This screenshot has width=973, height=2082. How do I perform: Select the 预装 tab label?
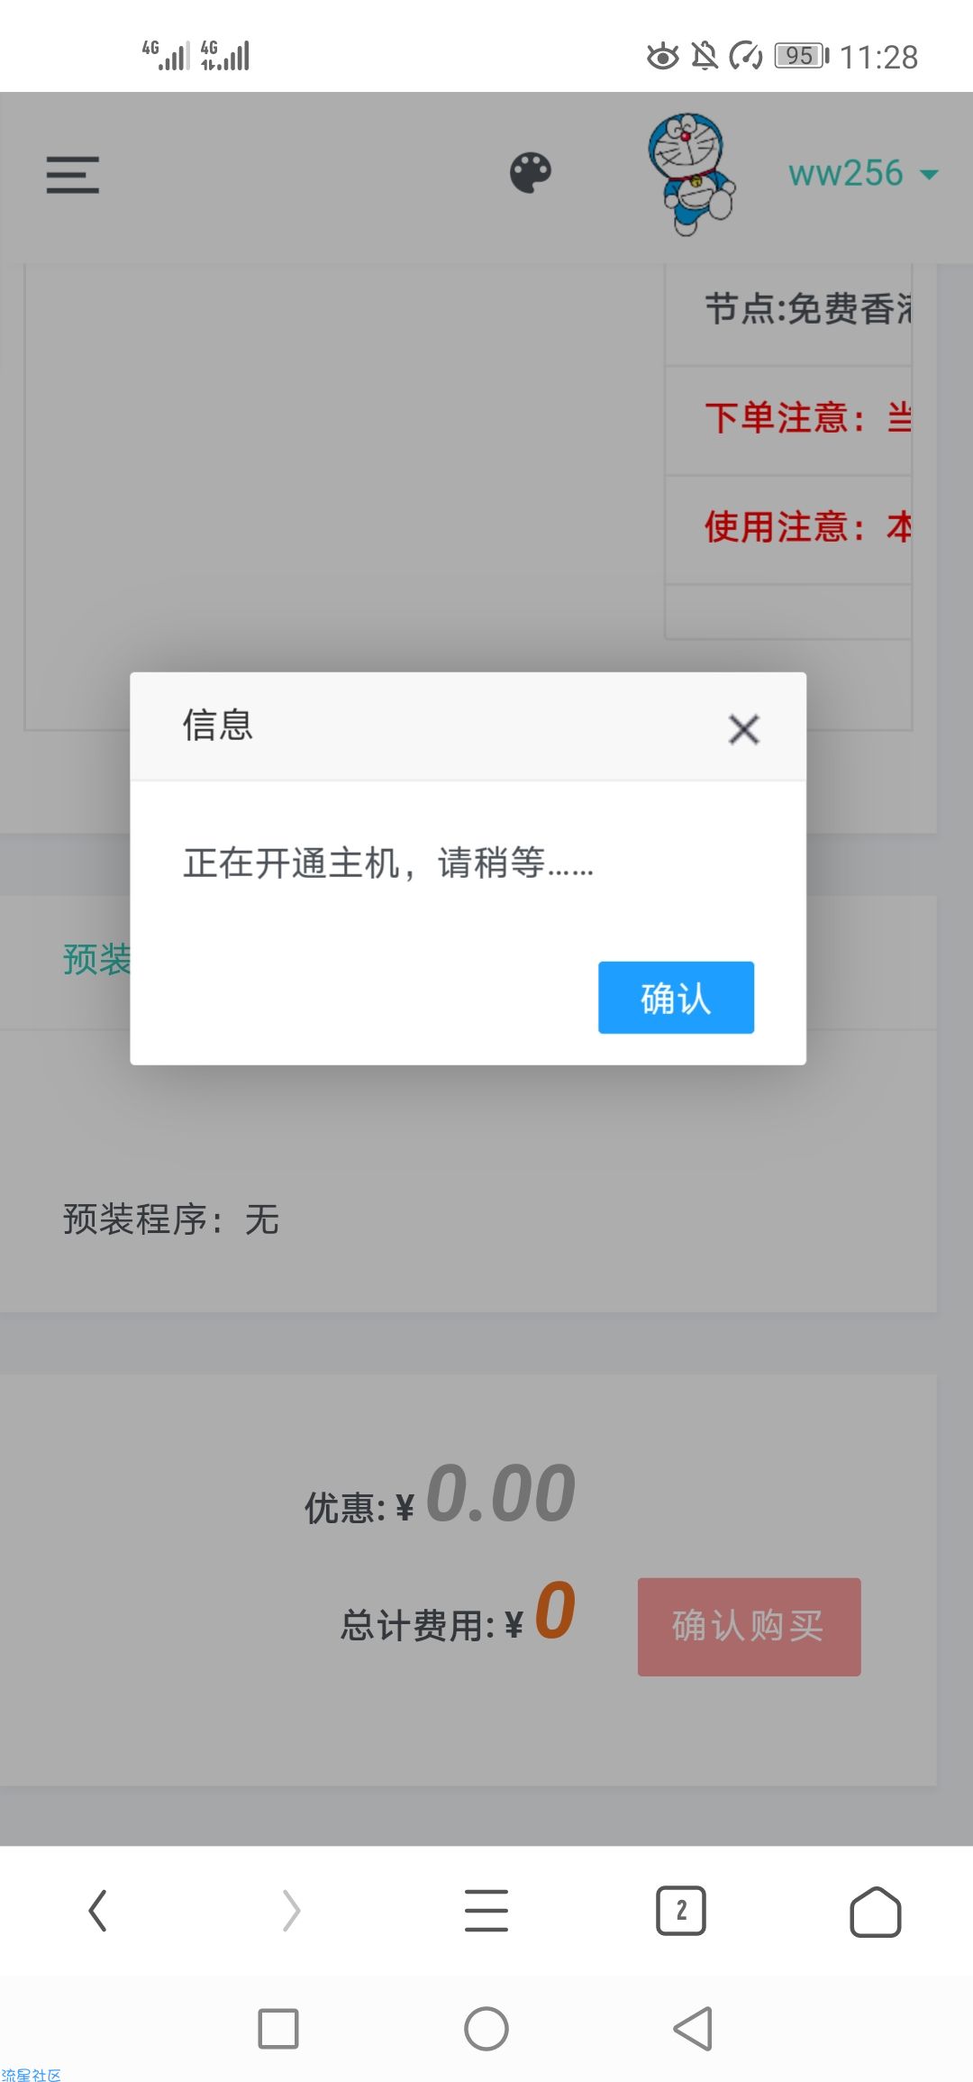click(x=96, y=959)
